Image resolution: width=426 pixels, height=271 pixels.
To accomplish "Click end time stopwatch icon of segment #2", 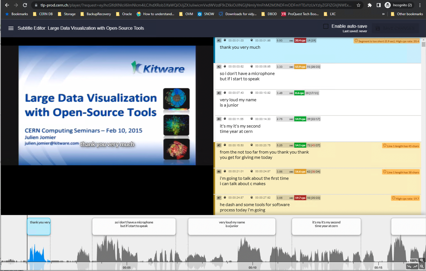I will pyautogui.click(x=252, y=67).
